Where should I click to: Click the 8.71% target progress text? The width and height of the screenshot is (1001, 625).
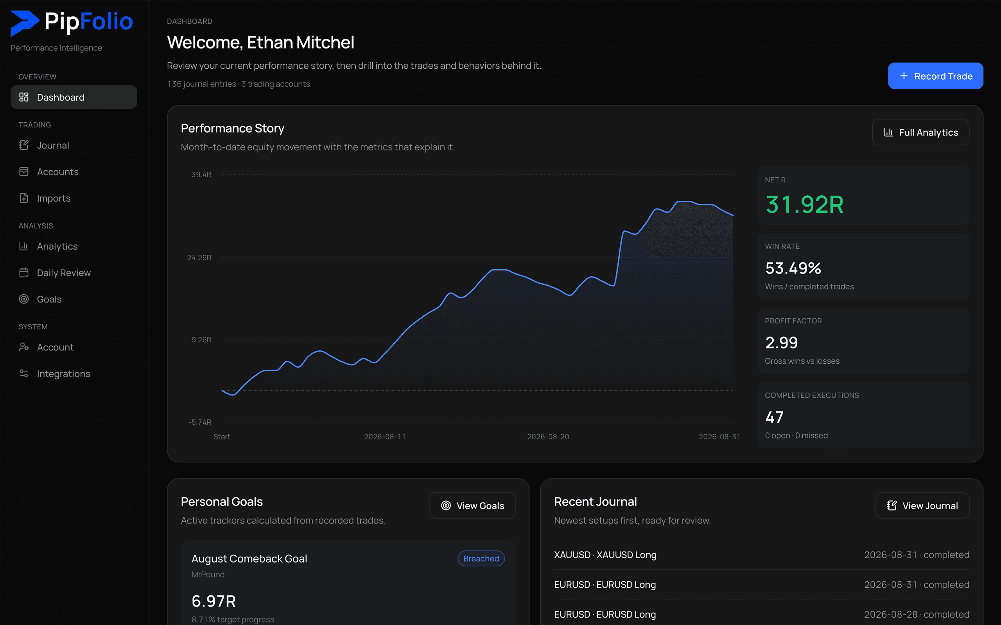point(233,619)
